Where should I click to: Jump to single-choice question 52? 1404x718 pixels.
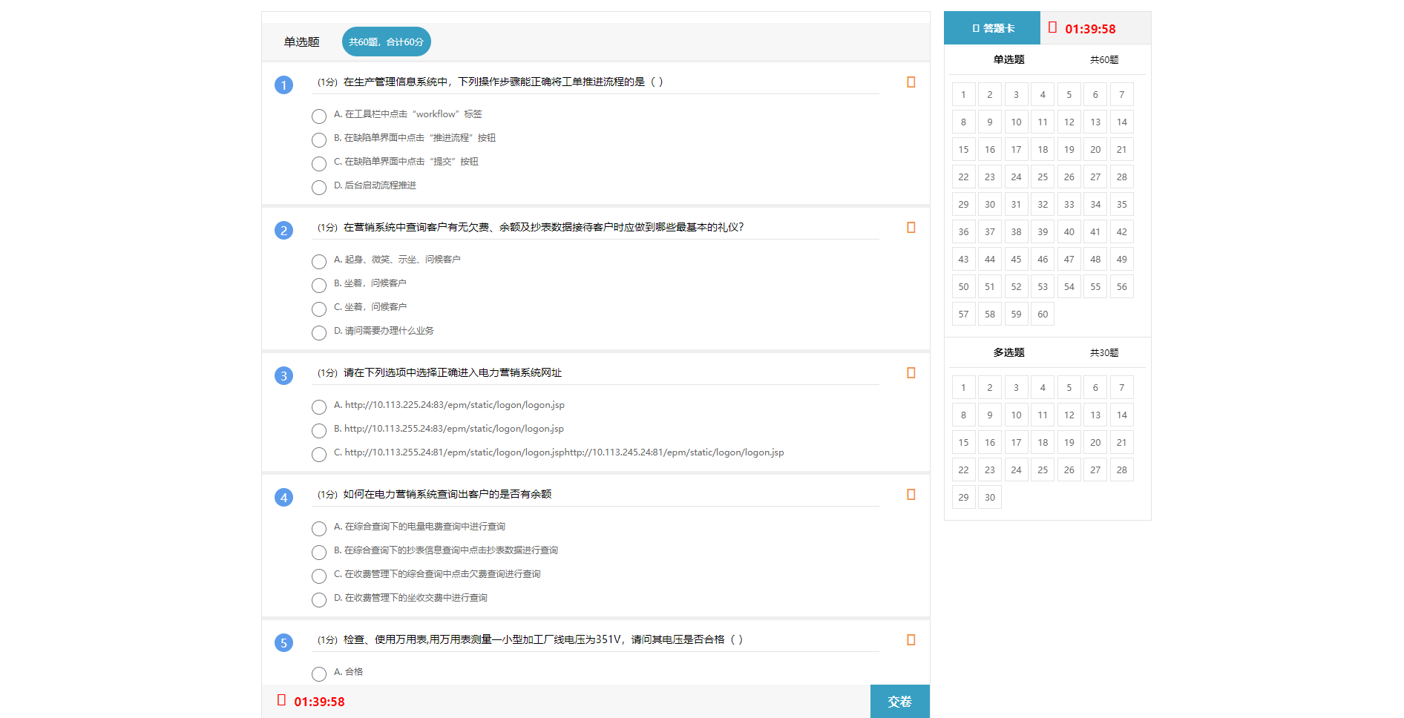tap(1016, 286)
